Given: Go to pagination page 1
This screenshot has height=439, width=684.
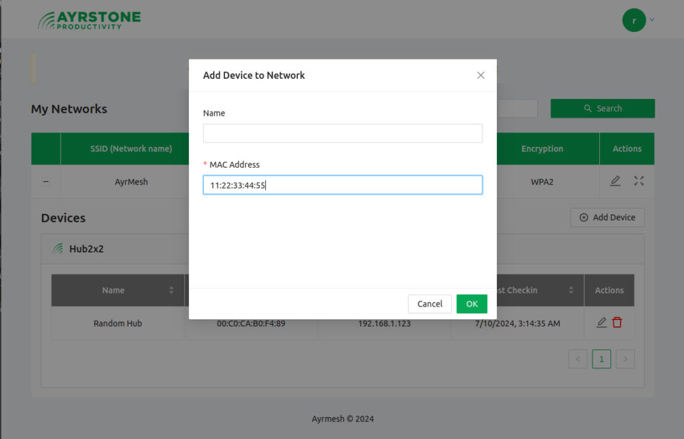Looking at the screenshot, I should click(601, 359).
